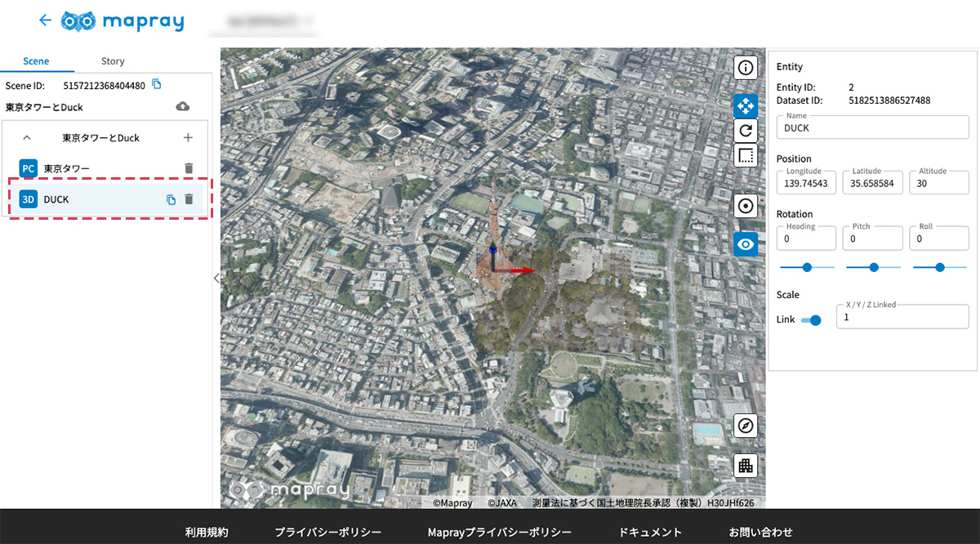
Task: Select the rotate tool
Action: point(745,131)
